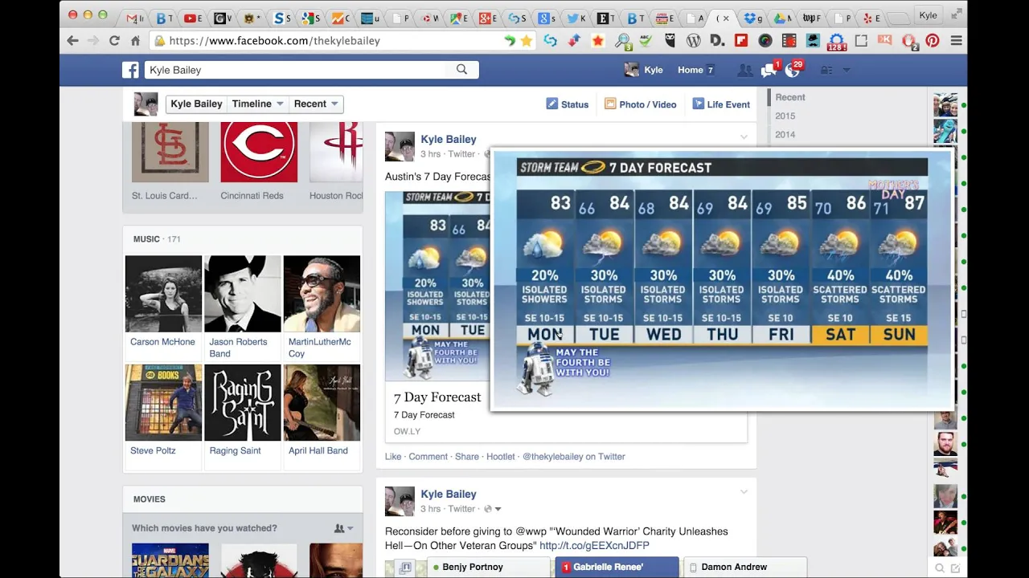The height and width of the screenshot is (578, 1029).
Task: Go to Home in Facebook top bar
Action: click(690, 70)
